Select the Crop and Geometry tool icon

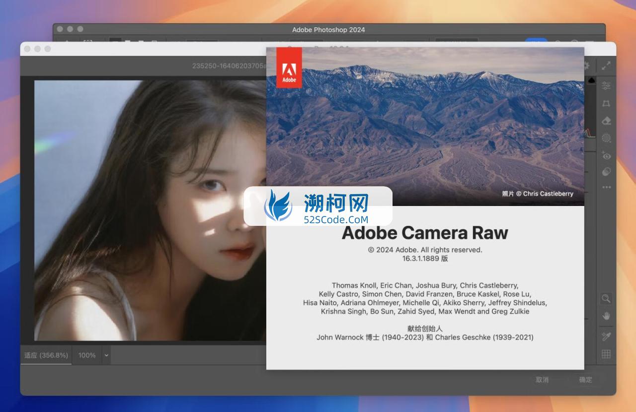coord(606,103)
